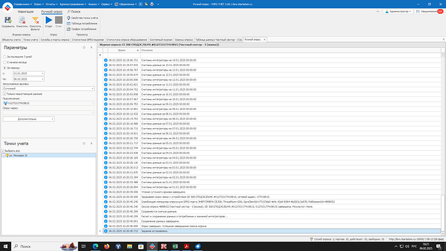The height and width of the screenshot is (251, 446).
Task: Open the Сервис menu
Action: point(107,5)
